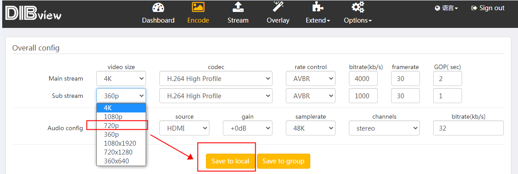Go to the Stream menu label
The image size is (518, 174).
click(x=238, y=20)
